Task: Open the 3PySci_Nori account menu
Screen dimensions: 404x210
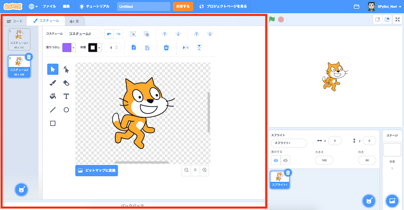Action: point(384,6)
